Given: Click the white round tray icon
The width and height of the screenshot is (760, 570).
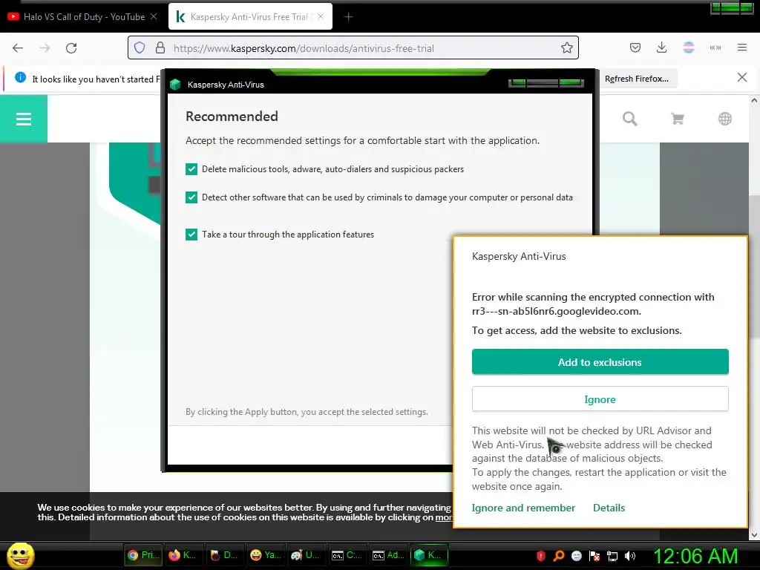Looking at the screenshot, I should (576, 556).
